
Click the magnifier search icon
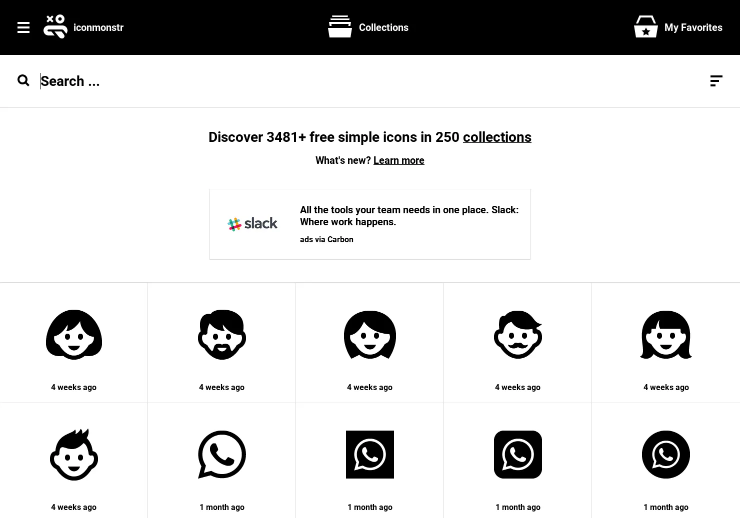click(x=23, y=80)
